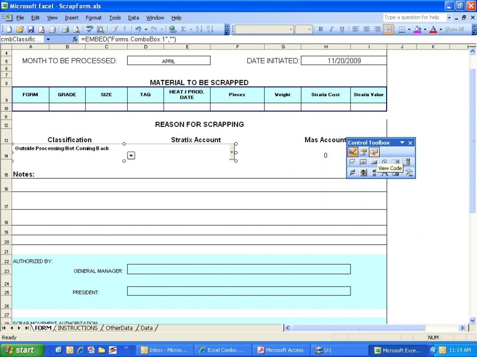Open the Format menu
Viewport: 477px width, 357px height.
click(93, 18)
